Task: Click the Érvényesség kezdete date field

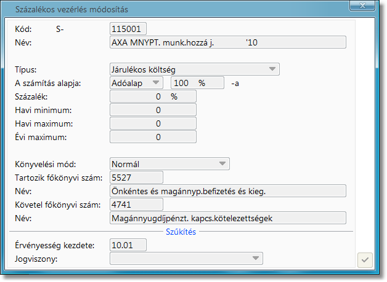Action: click(128, 245)
